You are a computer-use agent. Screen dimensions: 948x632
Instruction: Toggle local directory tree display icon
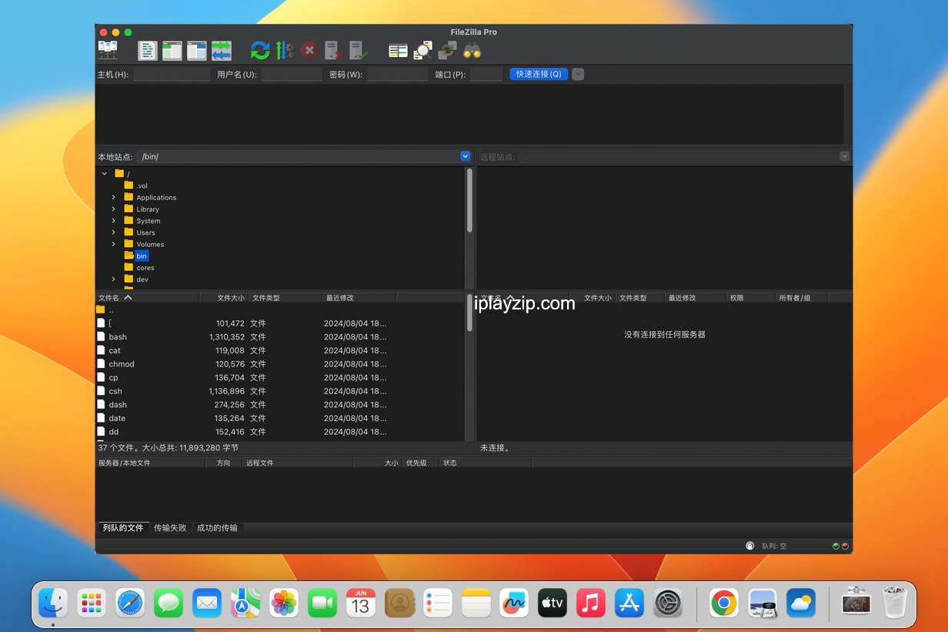[x=172, y=51]
